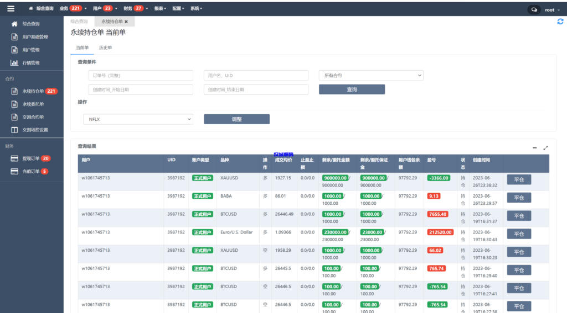
Task: Click the 查询 search button
Action: coord(352,89)
